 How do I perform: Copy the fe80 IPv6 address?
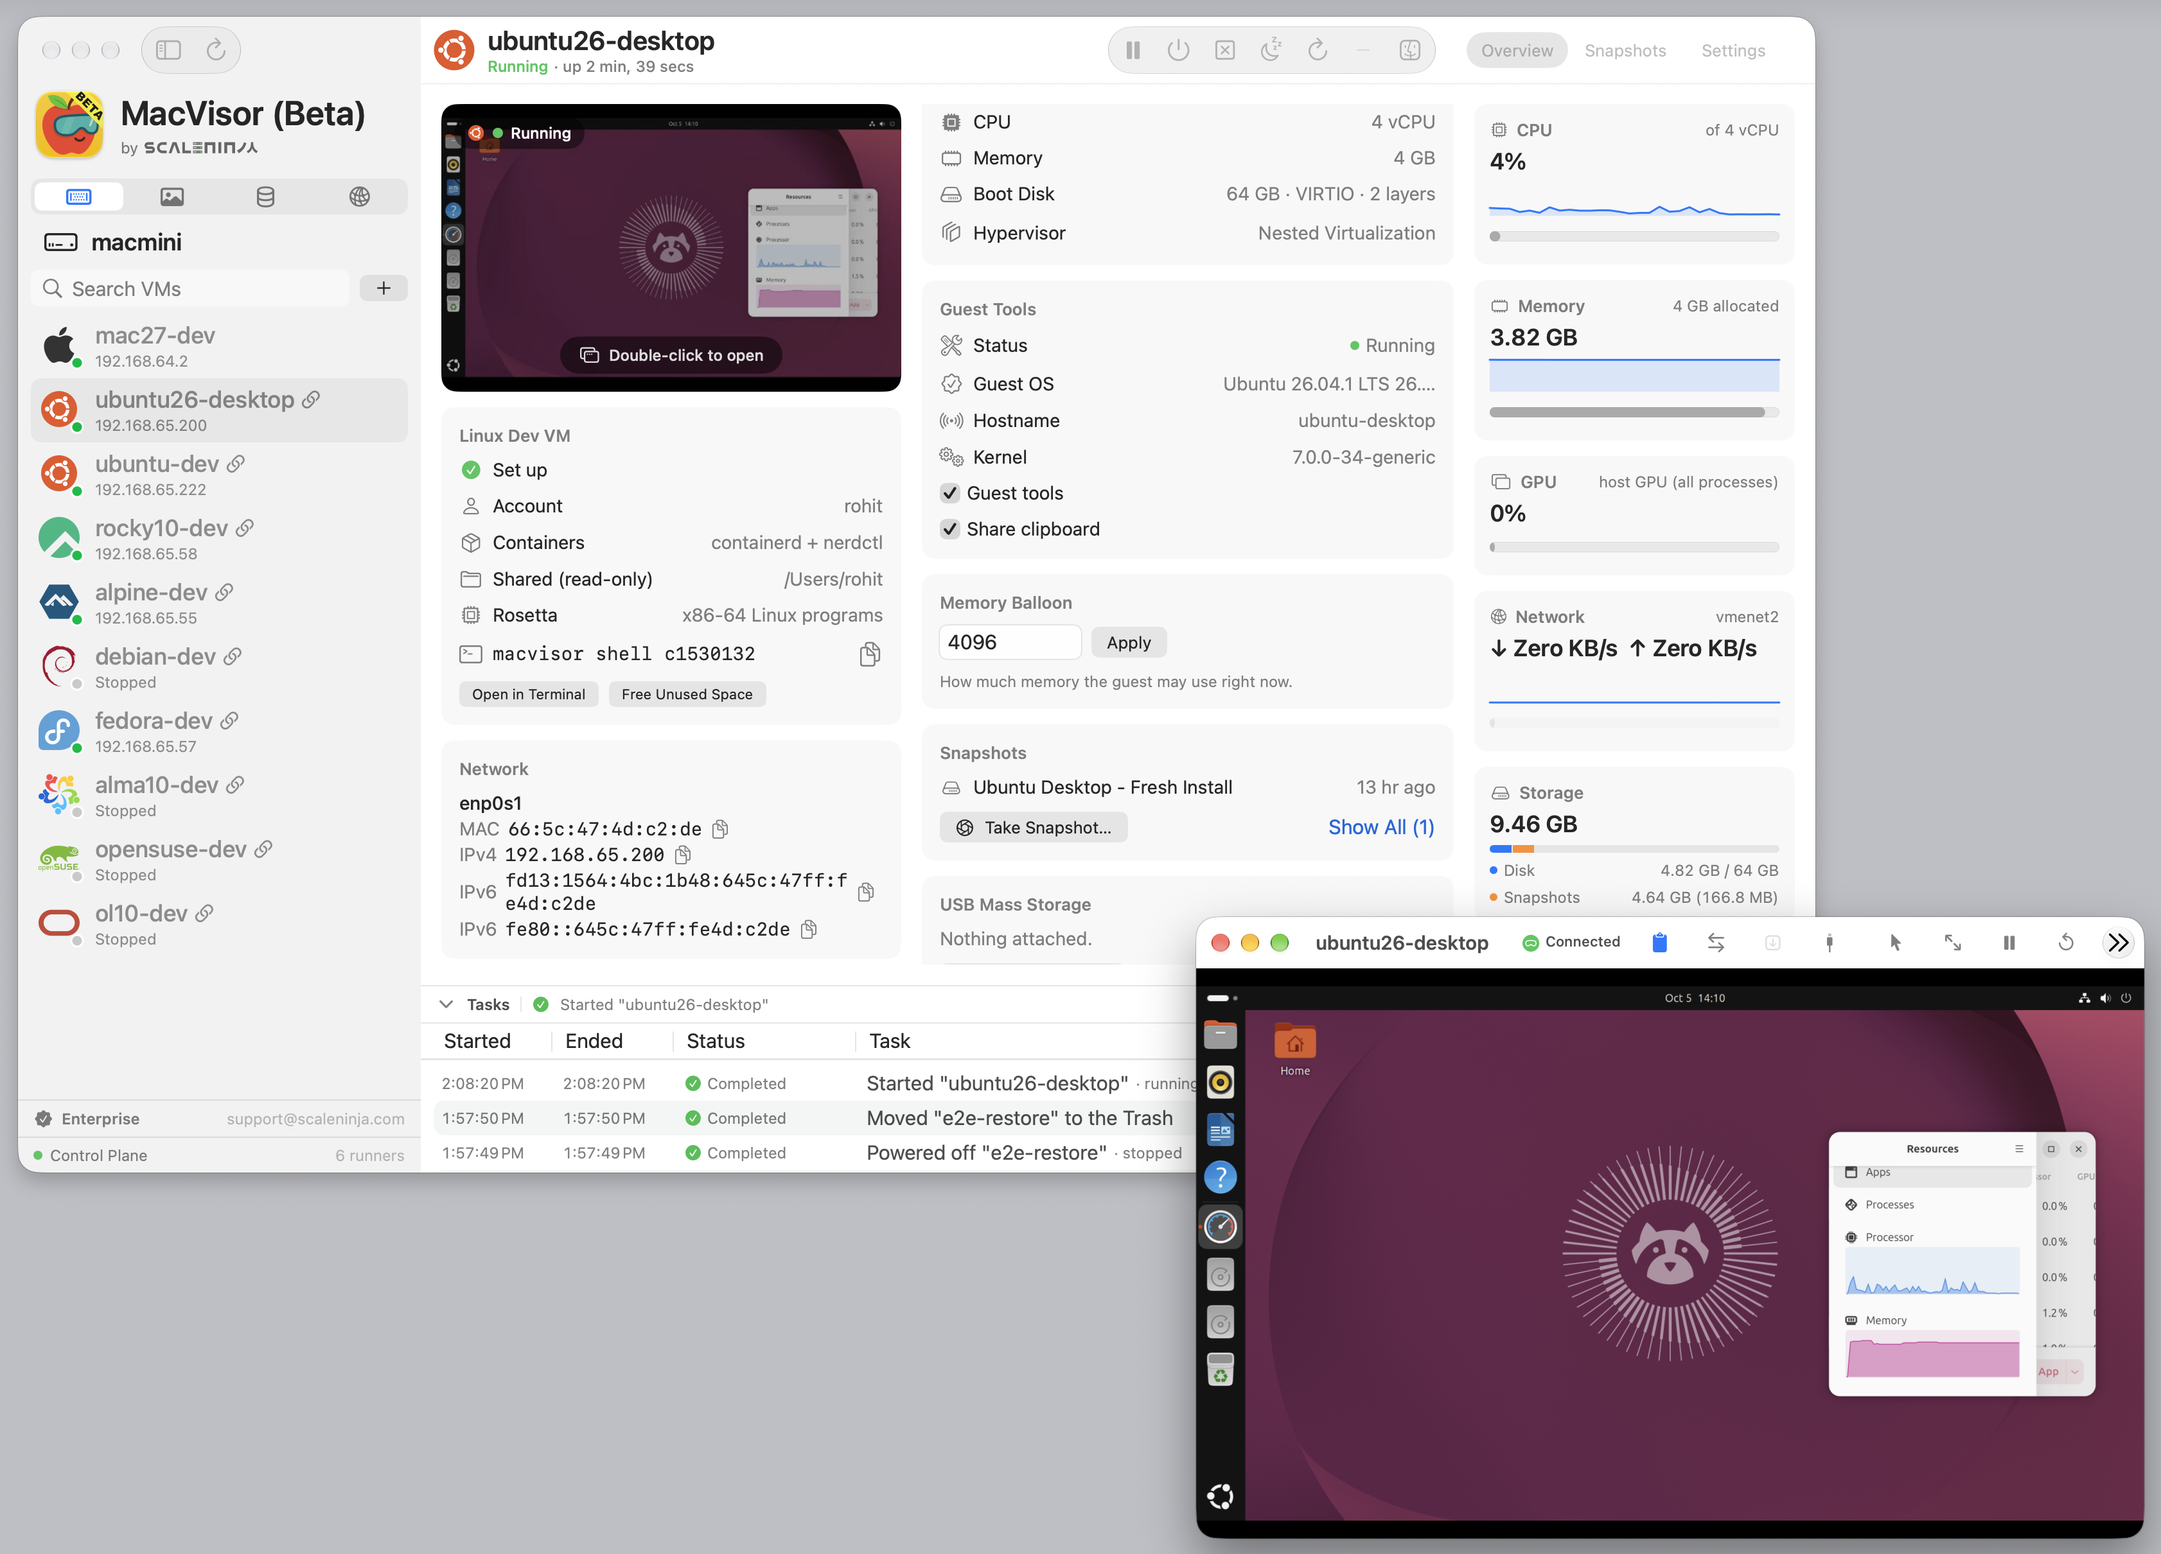[809, 929]
